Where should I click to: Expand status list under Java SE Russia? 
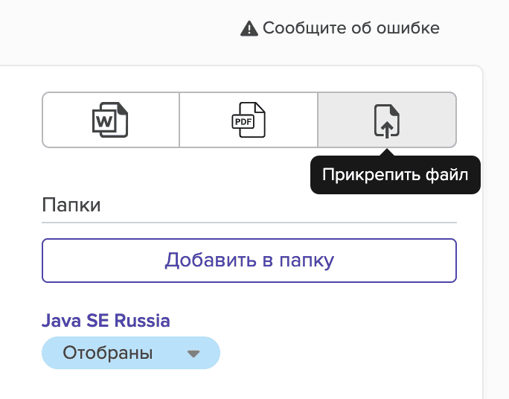131,353
